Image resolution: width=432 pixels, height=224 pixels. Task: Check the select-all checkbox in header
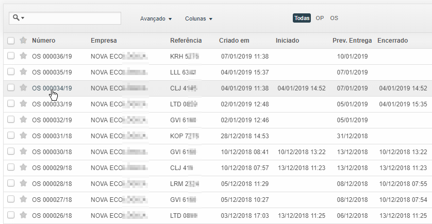[x=11, y=41]
